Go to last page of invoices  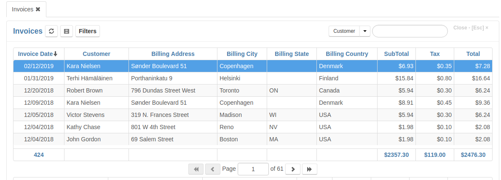(x=309, y=169)
